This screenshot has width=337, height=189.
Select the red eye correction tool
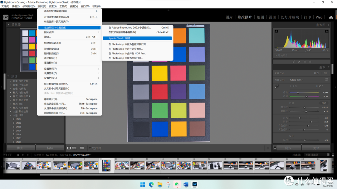[x=305, y=62]
